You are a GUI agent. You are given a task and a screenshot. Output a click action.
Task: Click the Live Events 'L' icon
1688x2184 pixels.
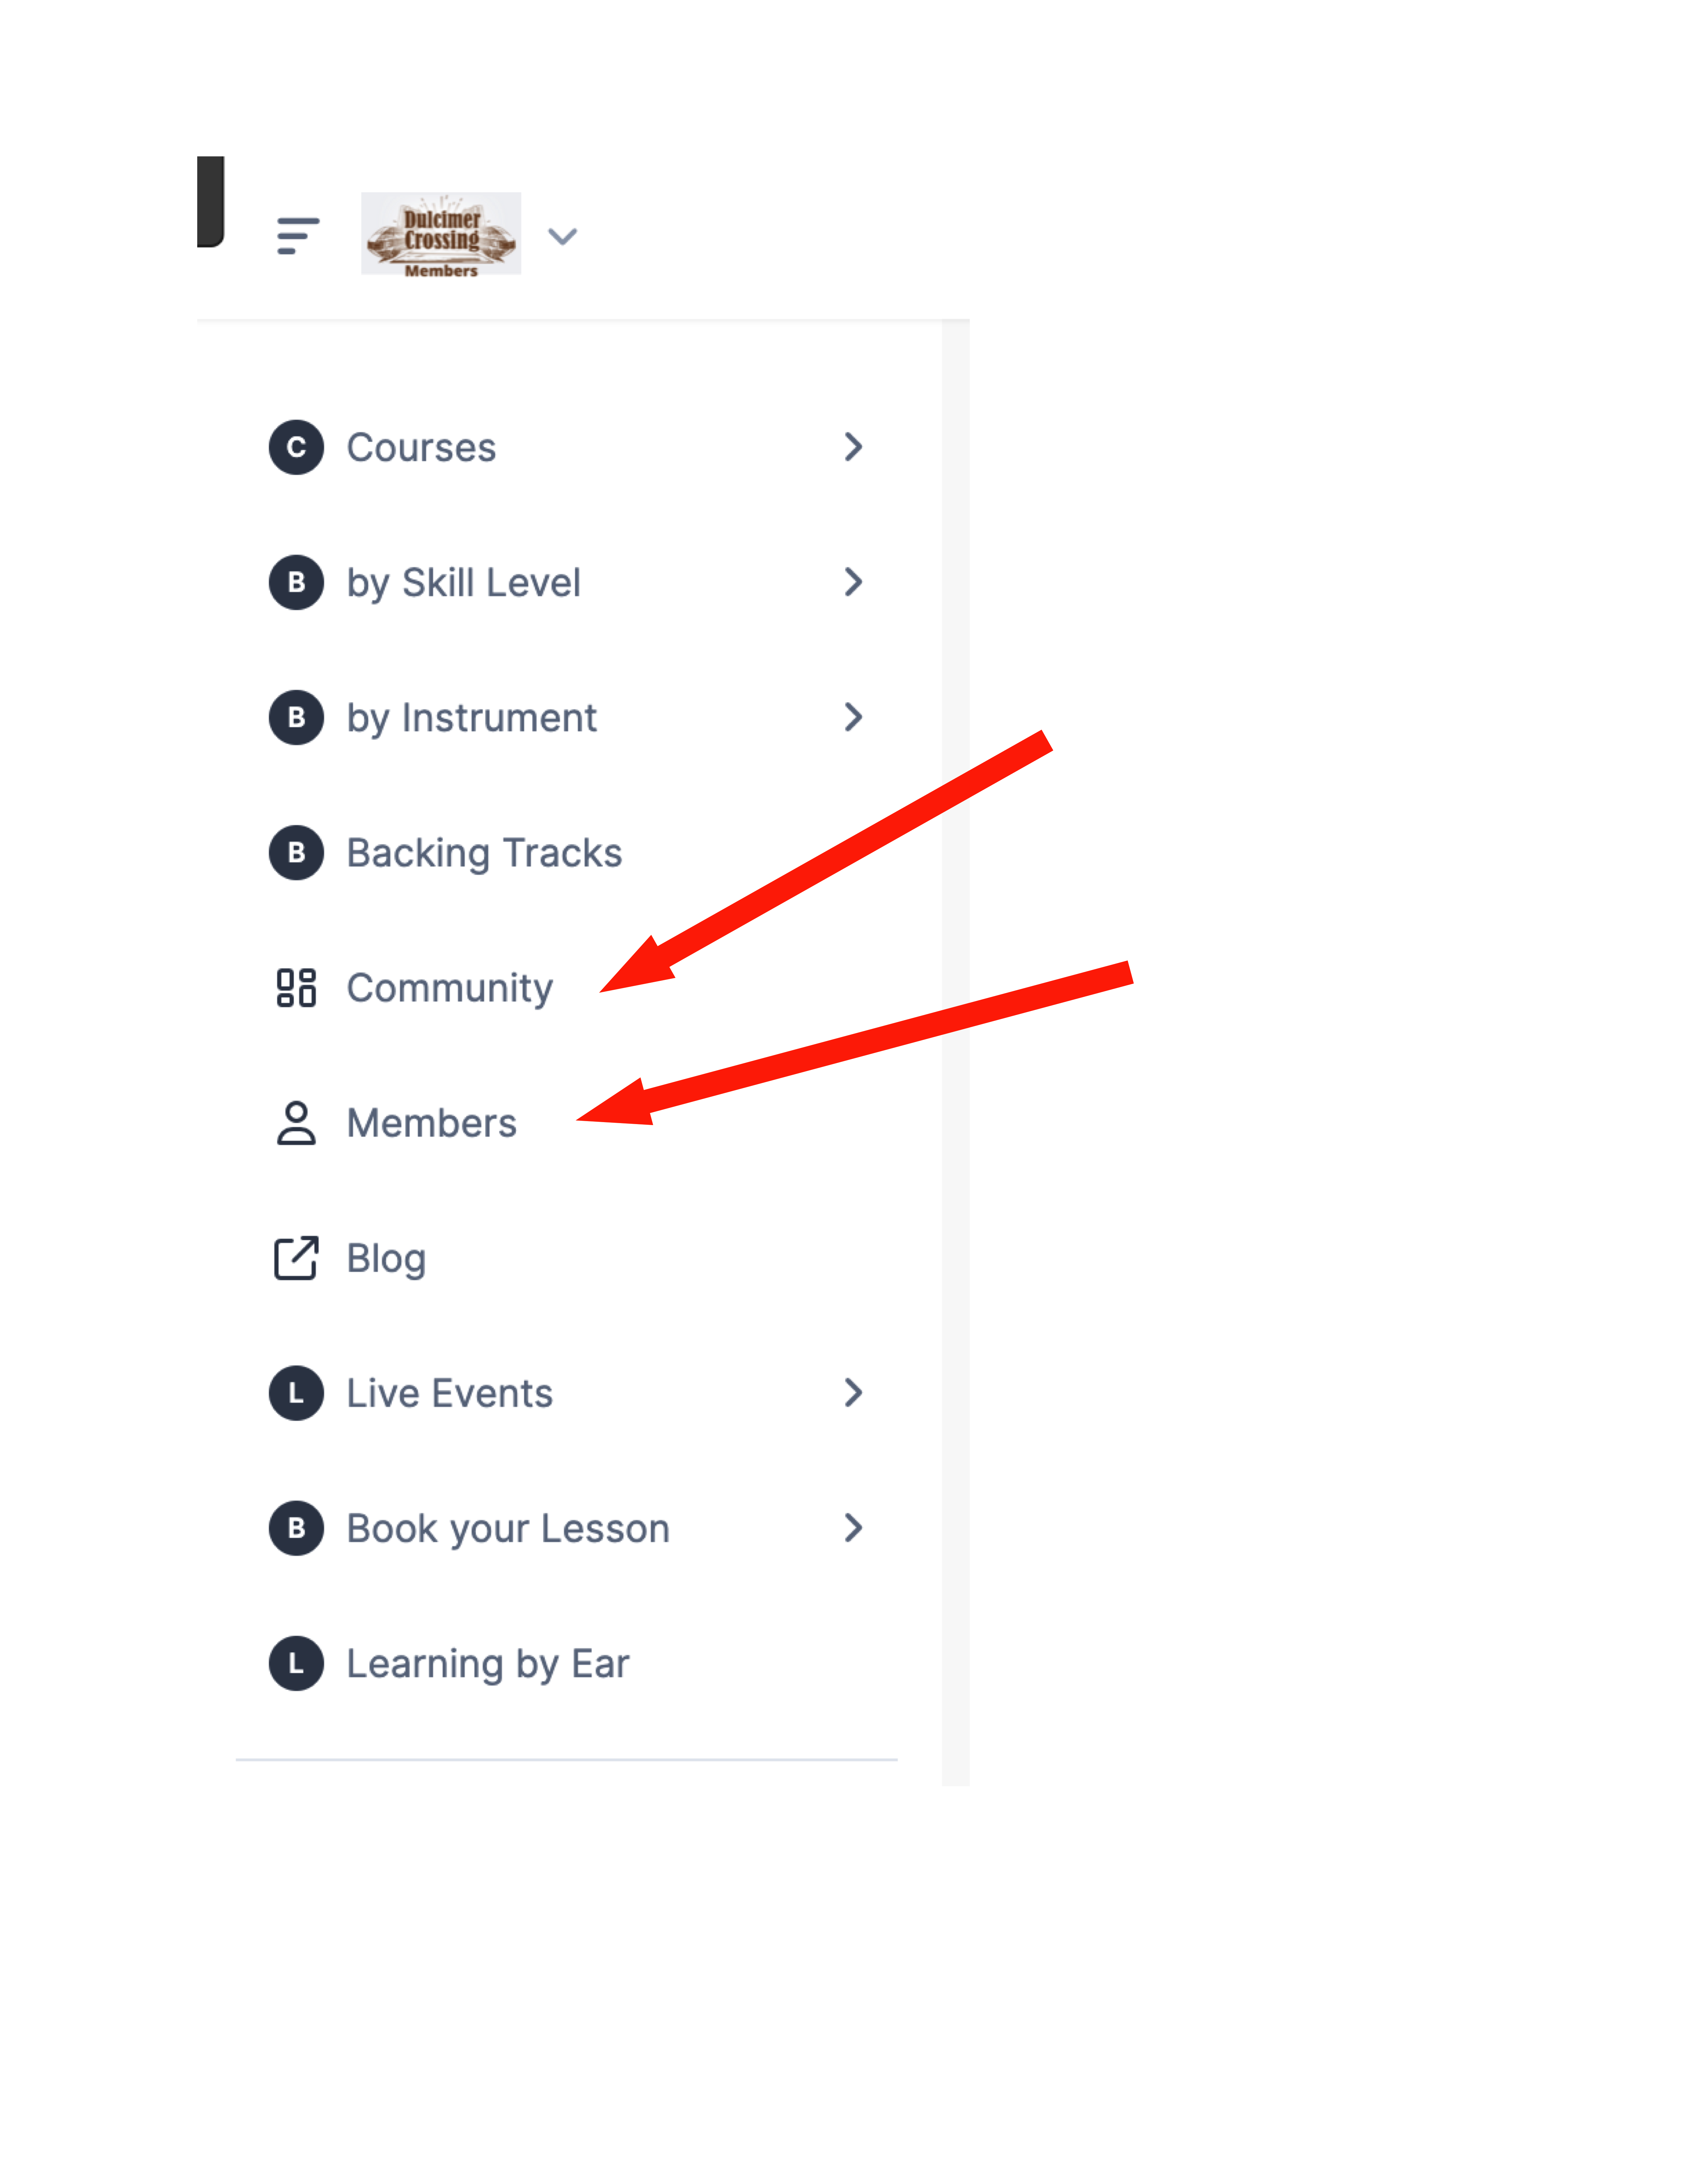point(296,1393)
